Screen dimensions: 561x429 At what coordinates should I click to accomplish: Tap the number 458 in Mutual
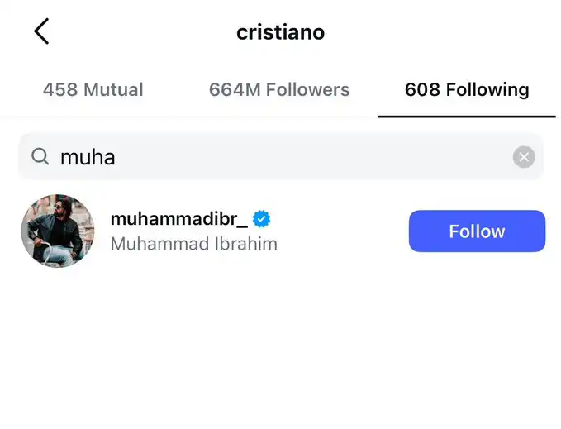(59, 90)
